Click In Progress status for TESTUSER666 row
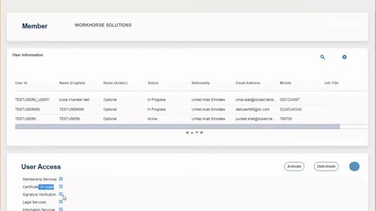The width and height of the screenshot is (376, 211). 156,110
